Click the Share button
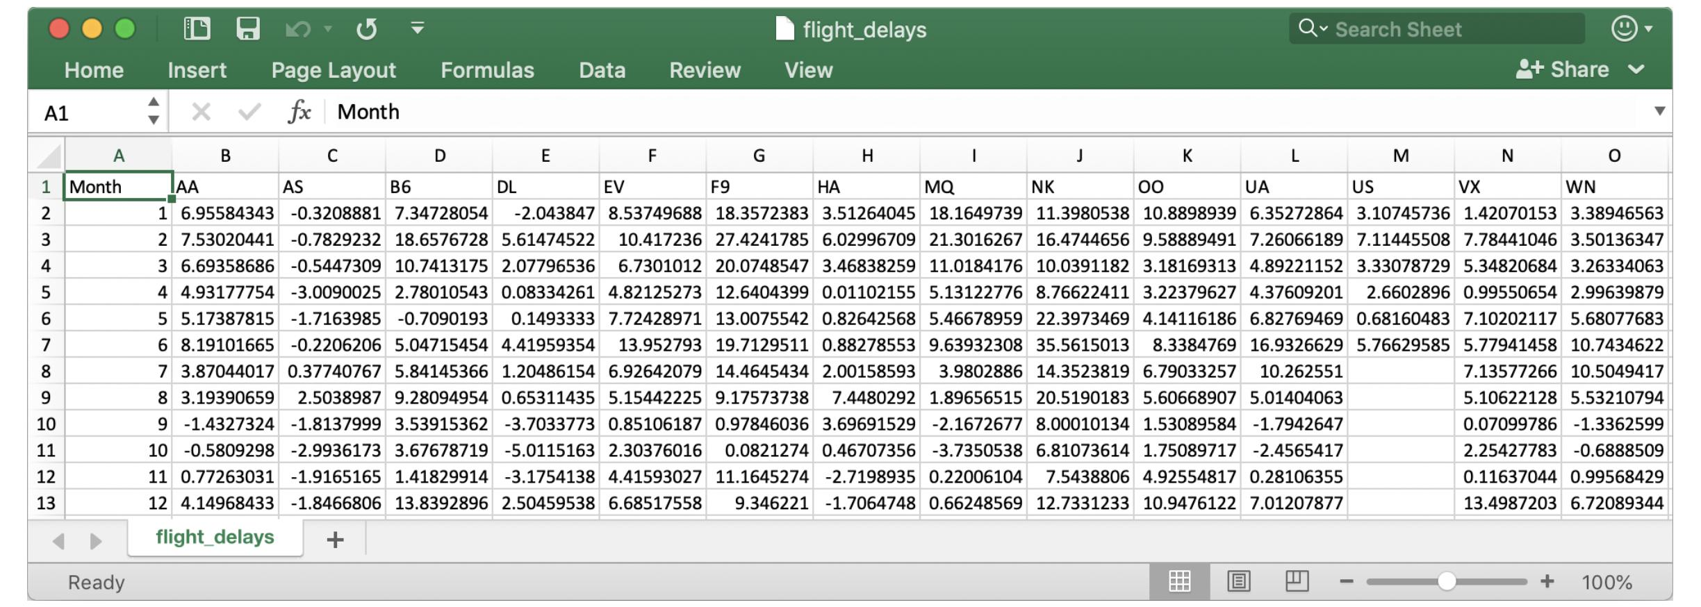The height and width of the screenshot is (607, 1701). coord(1563,69)
